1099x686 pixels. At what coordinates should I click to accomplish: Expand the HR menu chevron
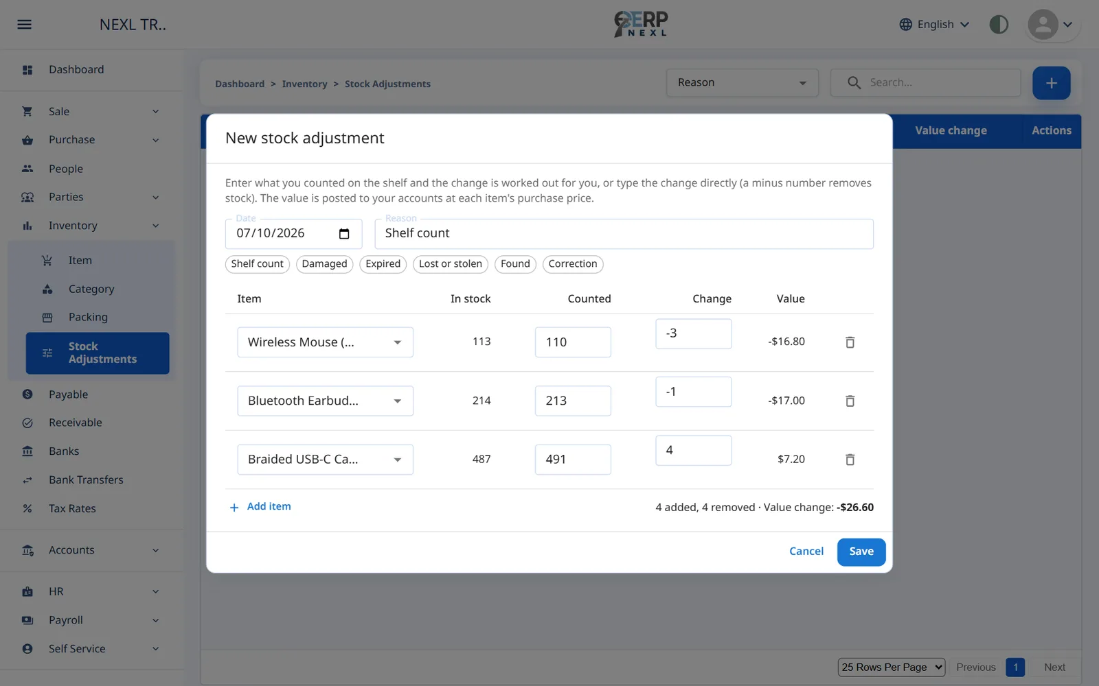(156, 592)
